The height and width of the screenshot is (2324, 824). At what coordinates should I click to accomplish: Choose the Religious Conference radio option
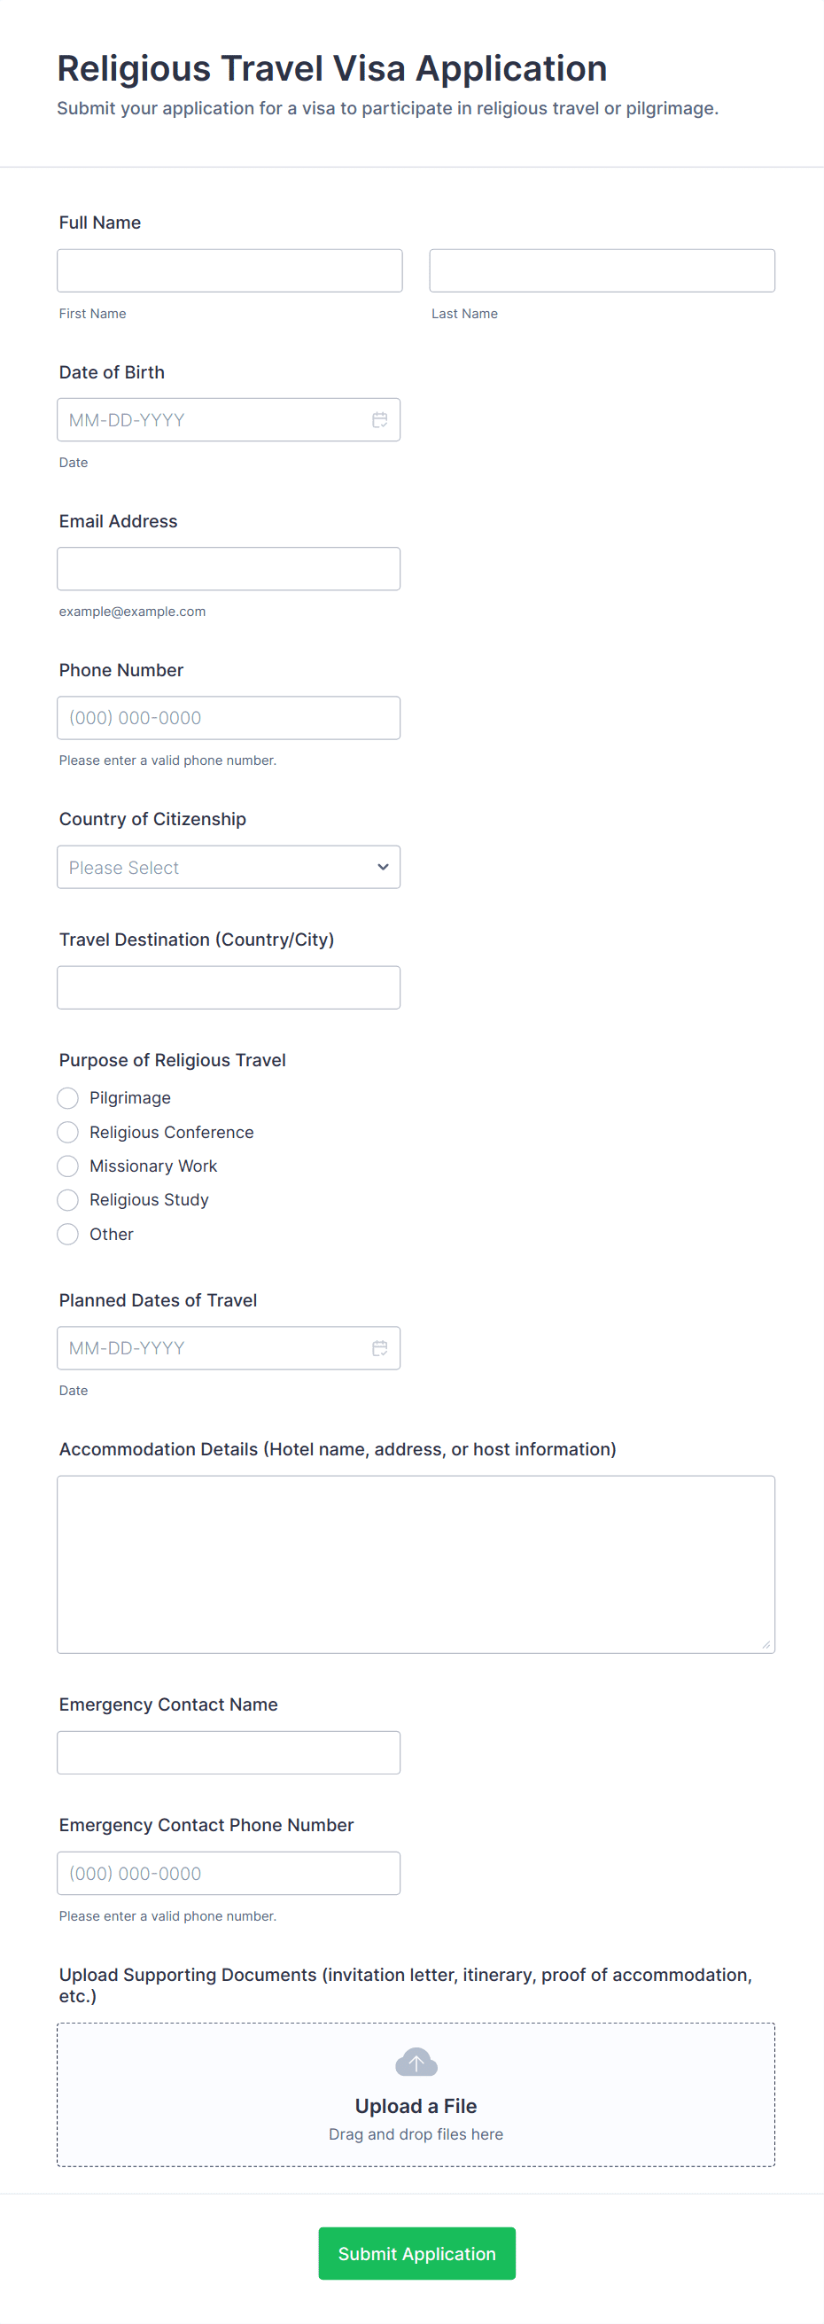click(x=67, y=1132)
